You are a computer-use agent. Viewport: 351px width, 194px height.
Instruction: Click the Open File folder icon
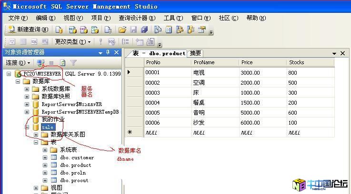(x=122, y=29)
